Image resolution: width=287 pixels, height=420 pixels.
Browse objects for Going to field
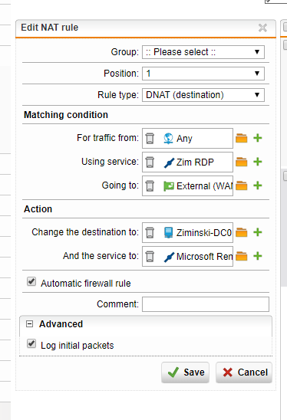(242, 185)
